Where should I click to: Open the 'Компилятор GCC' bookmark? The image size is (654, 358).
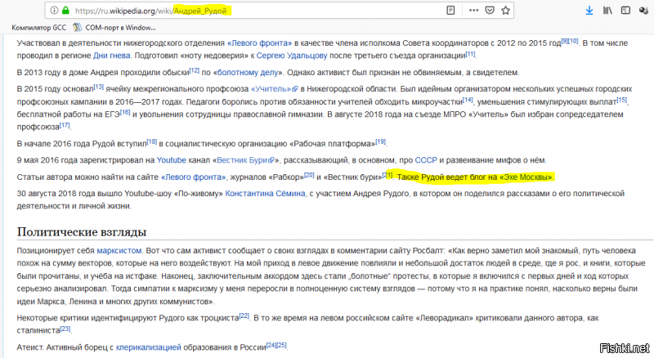(x=38, y=28)
